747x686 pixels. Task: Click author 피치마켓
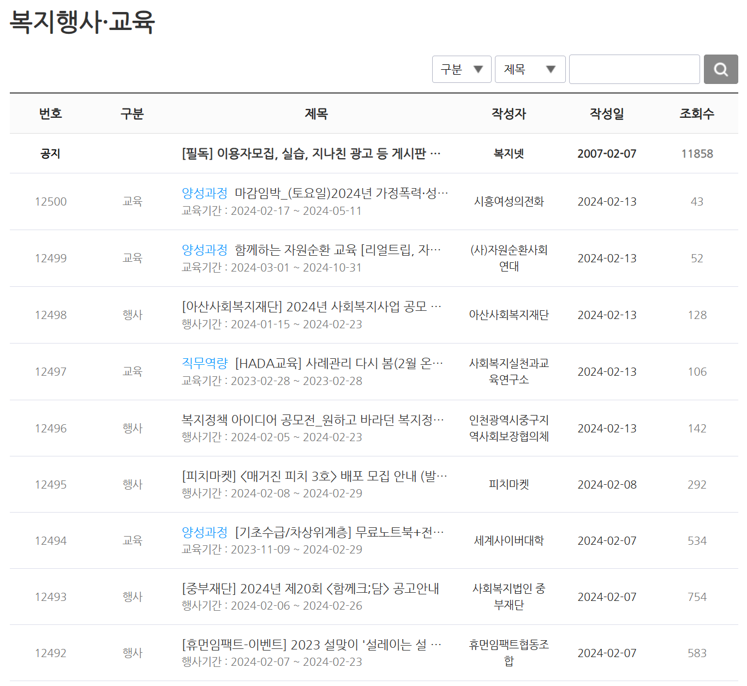pyautogui.click(x=509, y=485)
